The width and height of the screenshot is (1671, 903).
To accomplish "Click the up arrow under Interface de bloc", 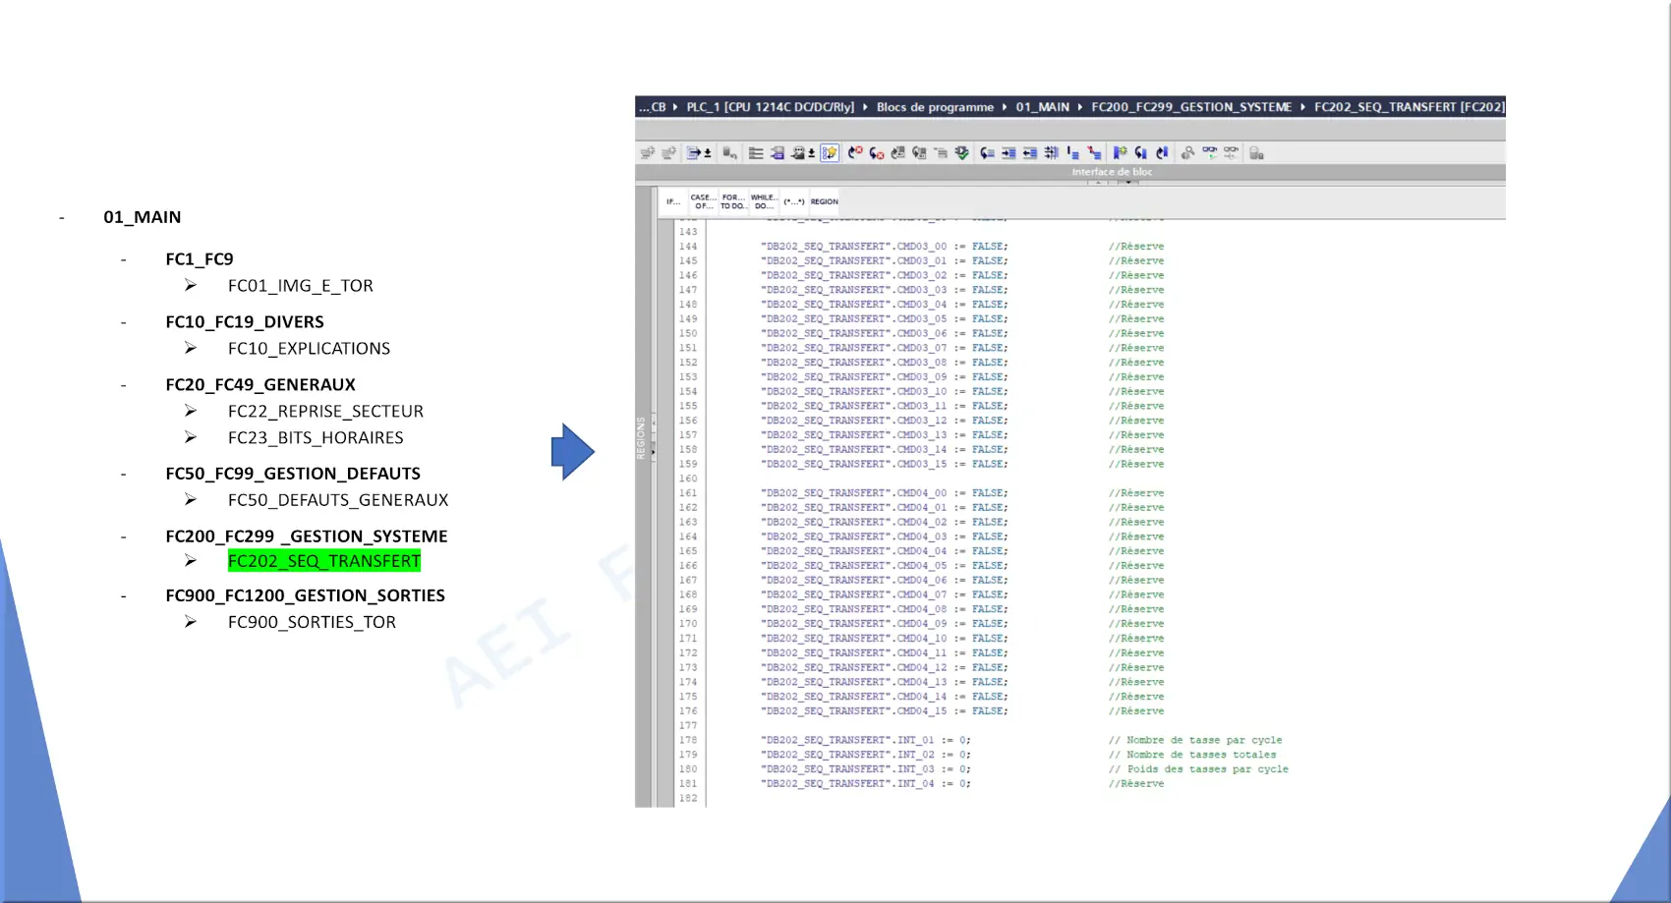I will tap(1098, 182).
